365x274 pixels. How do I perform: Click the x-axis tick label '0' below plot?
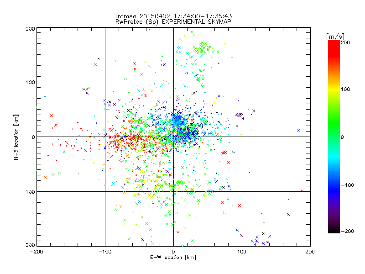(173, 252)
